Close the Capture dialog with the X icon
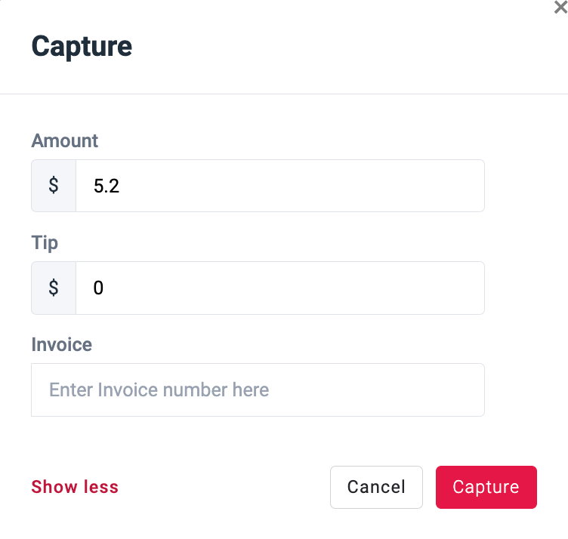The image size is (568, 539). (561, 6)
